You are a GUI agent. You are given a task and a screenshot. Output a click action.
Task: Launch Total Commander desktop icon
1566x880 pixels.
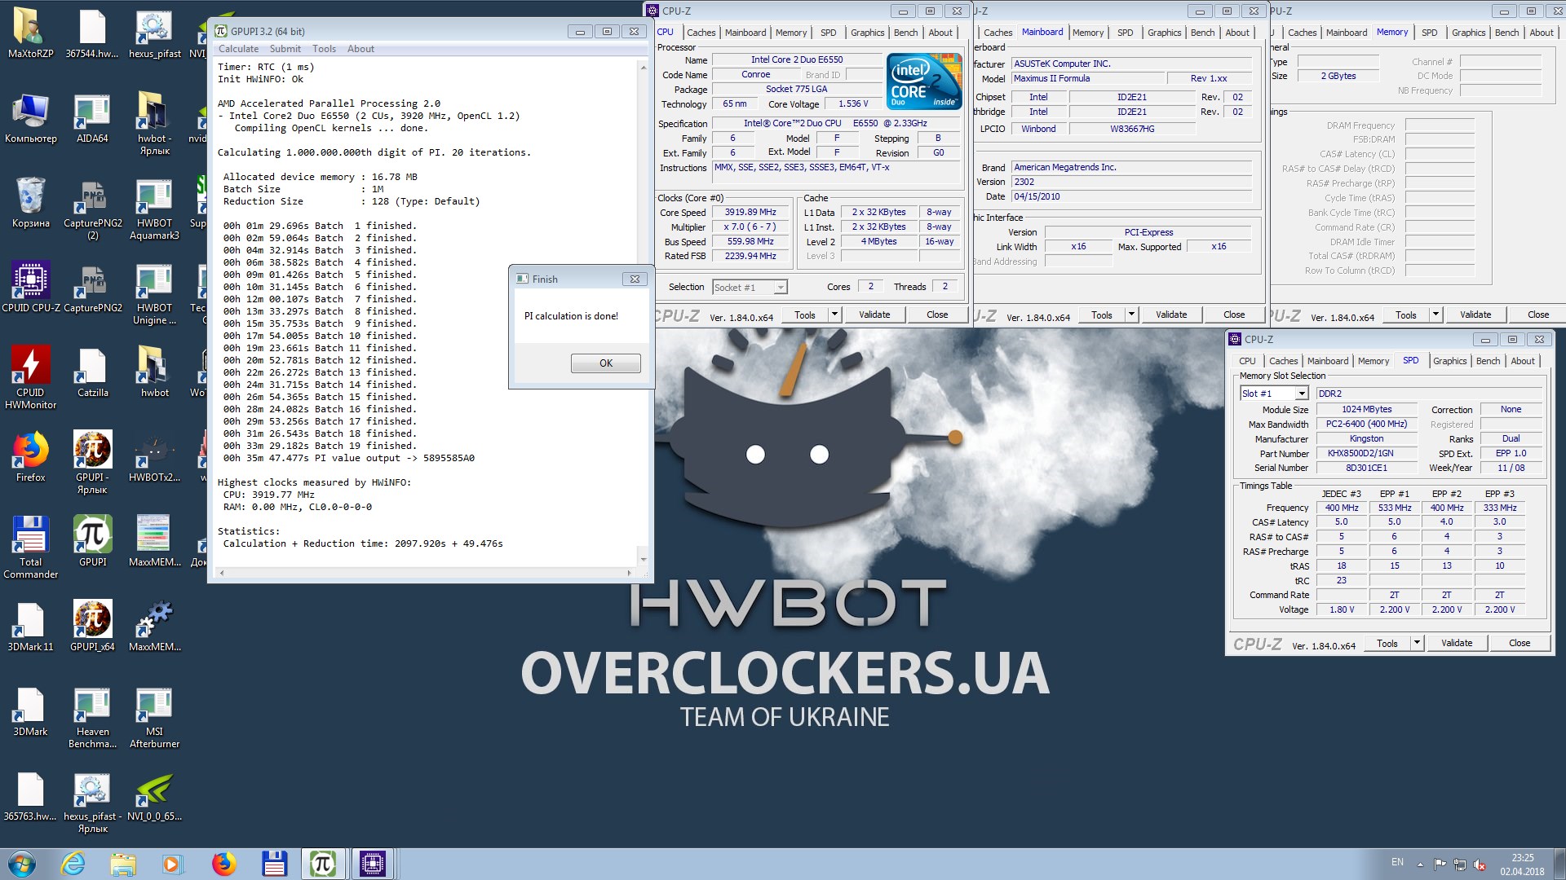pyautogui.click(x=30, y=547)
